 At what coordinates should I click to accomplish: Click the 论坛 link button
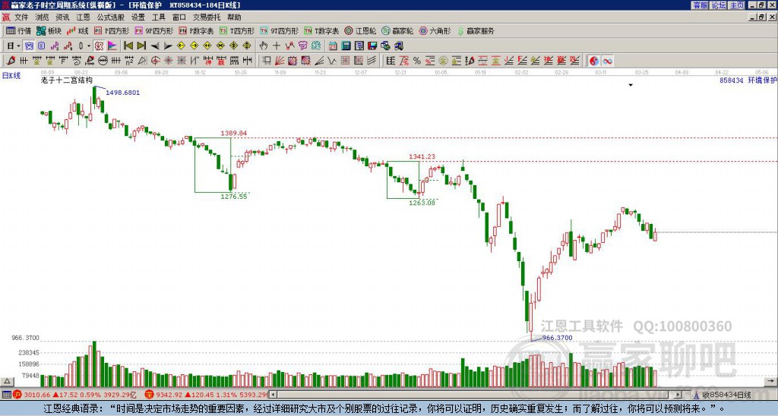(719, 5)
